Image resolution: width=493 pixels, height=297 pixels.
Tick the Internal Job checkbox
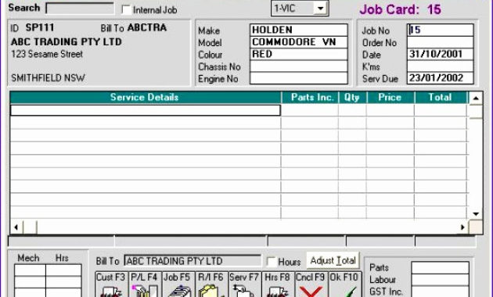point(127,9)
